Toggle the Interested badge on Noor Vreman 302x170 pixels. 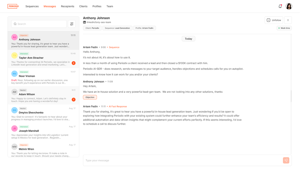[24, 72]
